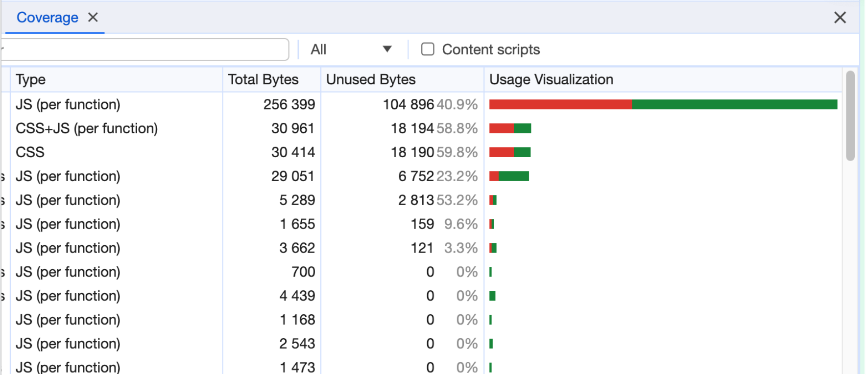Enable the Content scripts checkbox

[428, 49]
